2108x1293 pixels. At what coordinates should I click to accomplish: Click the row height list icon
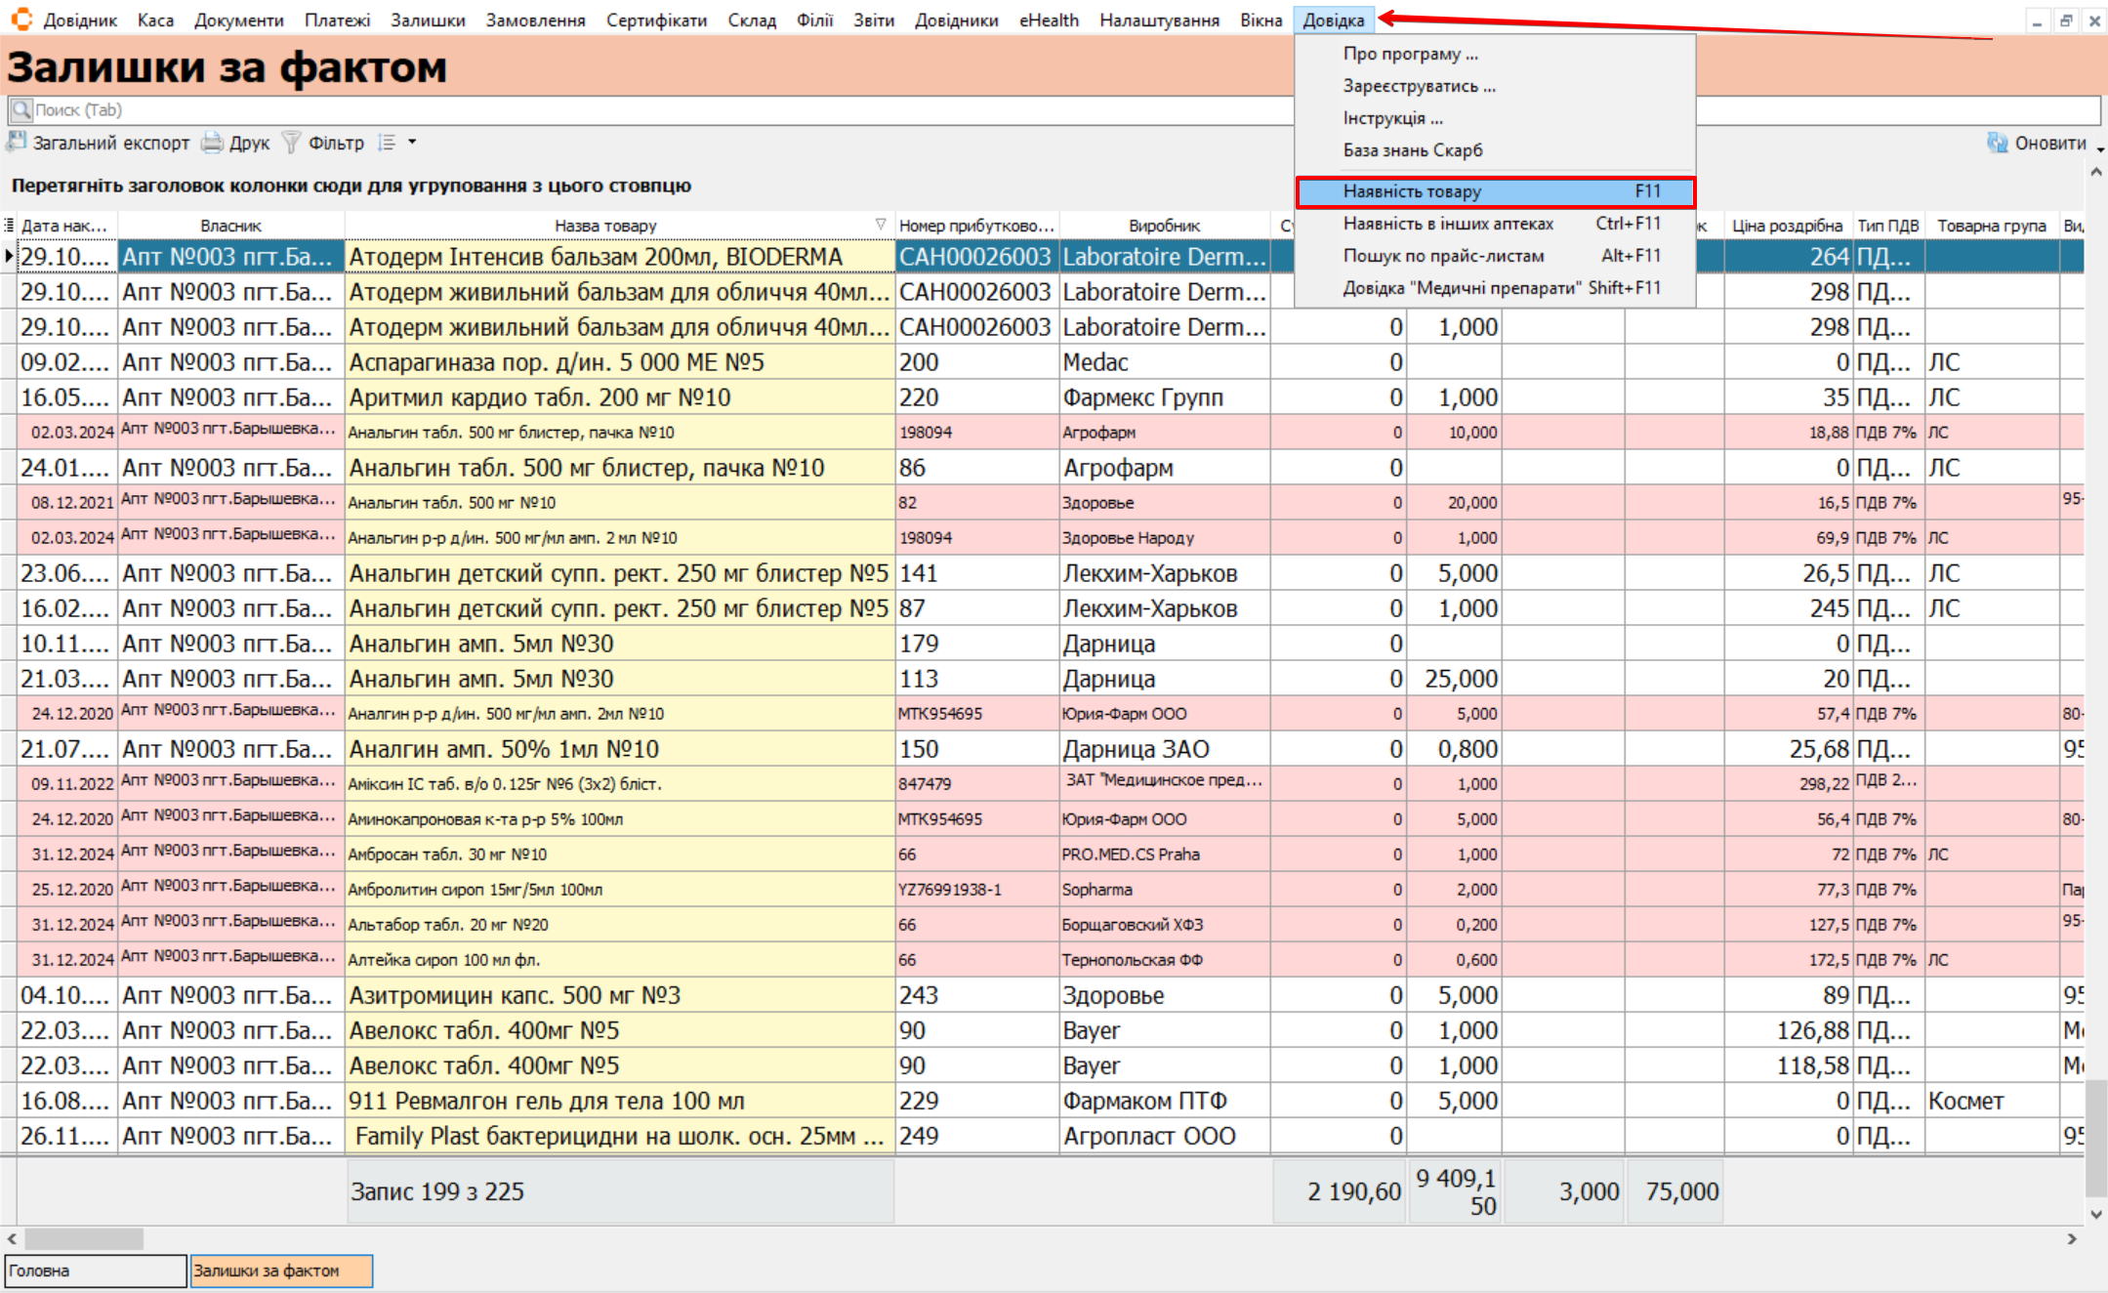coord(387,143)
